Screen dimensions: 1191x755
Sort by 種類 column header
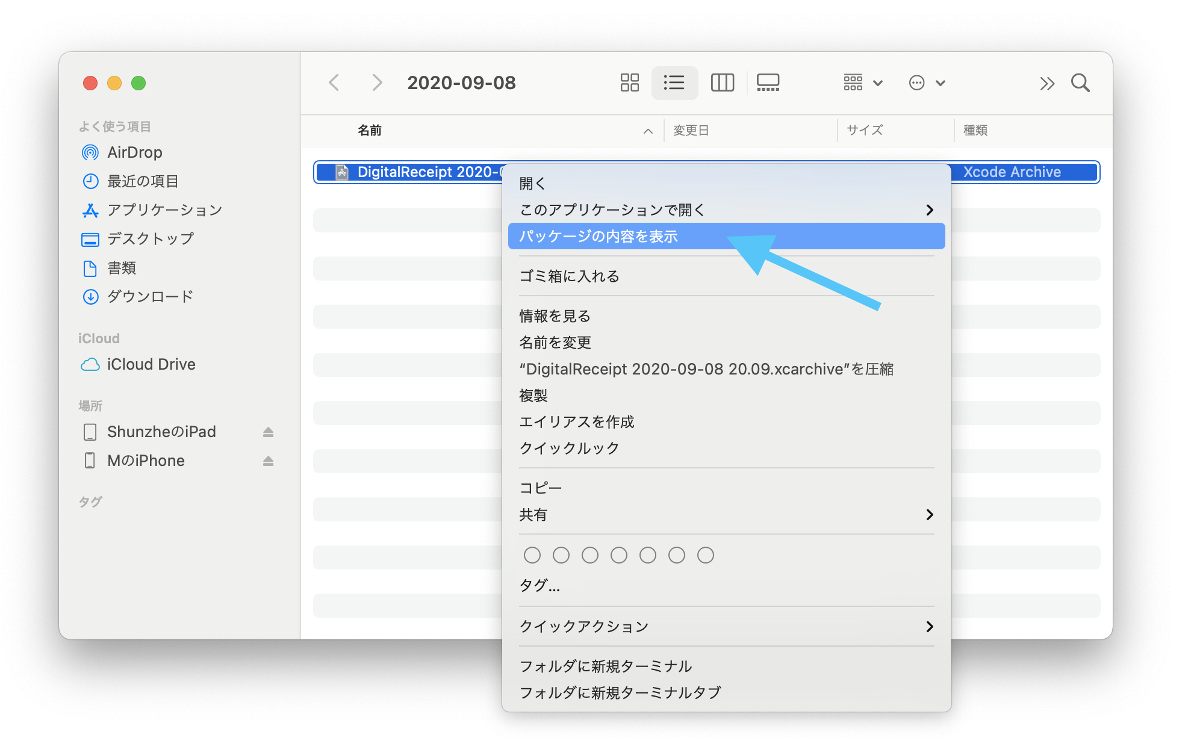975,130
